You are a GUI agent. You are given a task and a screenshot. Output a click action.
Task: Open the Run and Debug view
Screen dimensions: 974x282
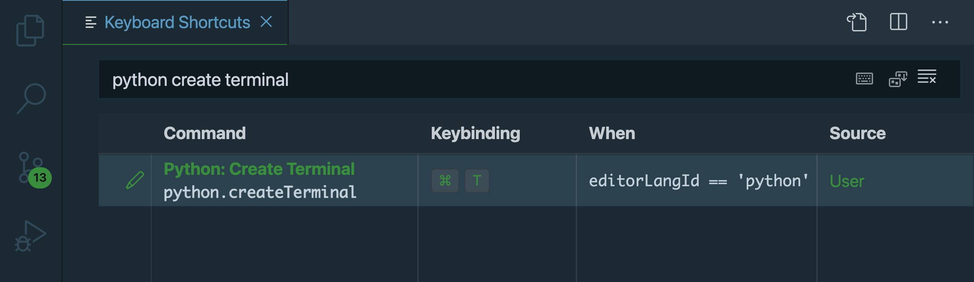(30, 236)
